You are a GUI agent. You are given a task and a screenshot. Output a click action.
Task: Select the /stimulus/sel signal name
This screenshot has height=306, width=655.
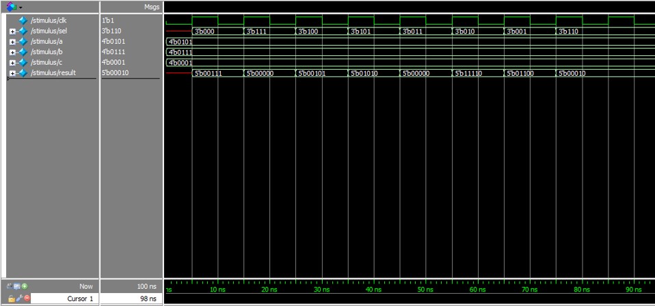[48, 31]
